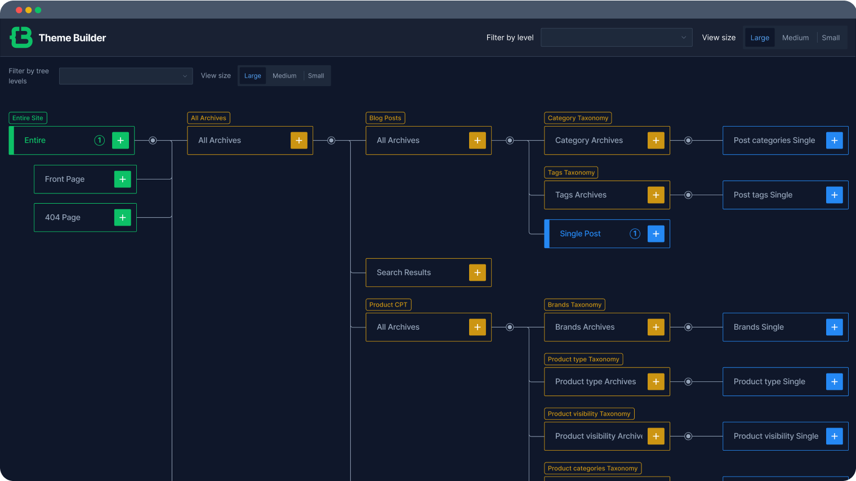Screen dimensions: 856x481
Task: Select Medium in secondary toolbar view size
Action: tap(284, 76)
